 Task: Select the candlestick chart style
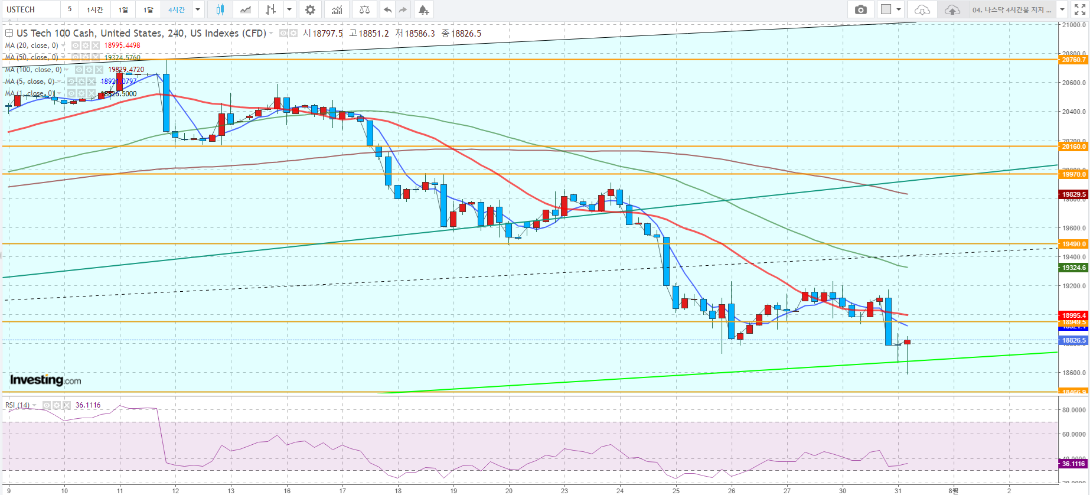click(220, 9)
